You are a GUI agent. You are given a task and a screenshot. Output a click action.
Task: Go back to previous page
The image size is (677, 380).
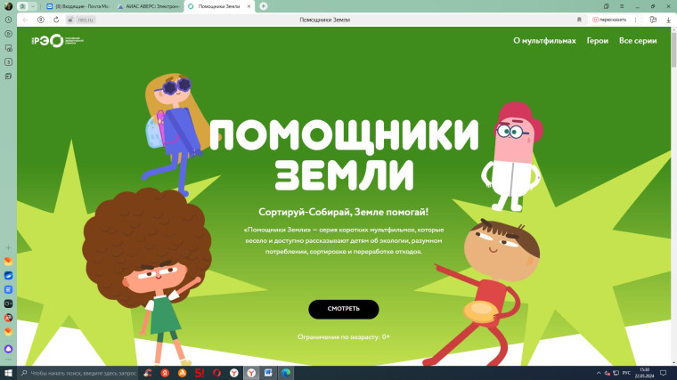(25, 20)
